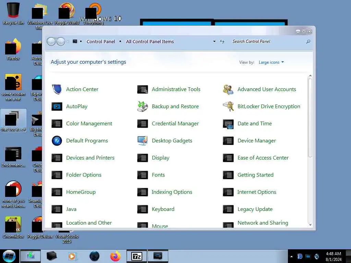Open Backup and Restore icon
The width and height of the screenshot is (351, 263).
pyautogui.click(x=143, y=107)
